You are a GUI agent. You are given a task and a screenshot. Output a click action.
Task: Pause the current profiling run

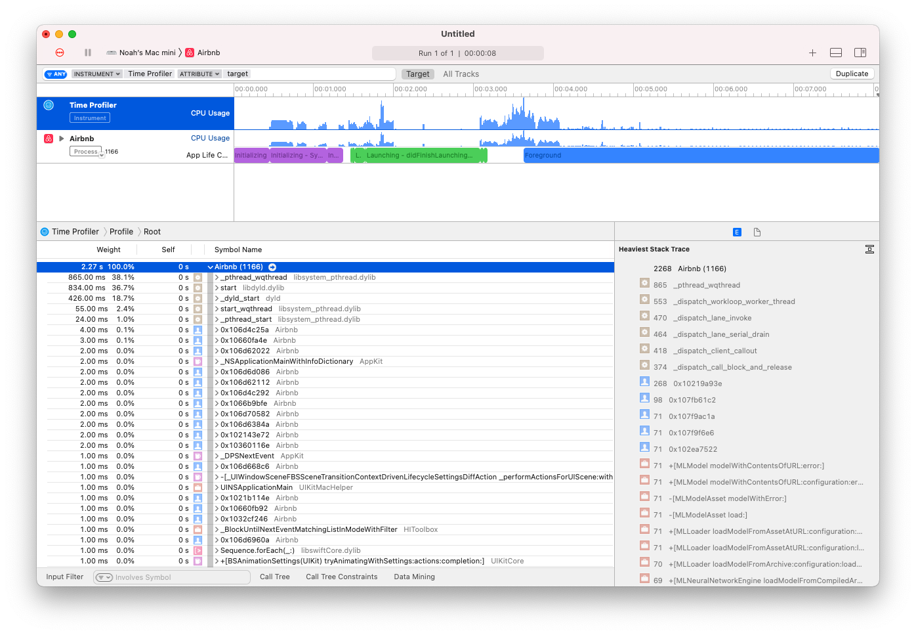click(88, 53)
